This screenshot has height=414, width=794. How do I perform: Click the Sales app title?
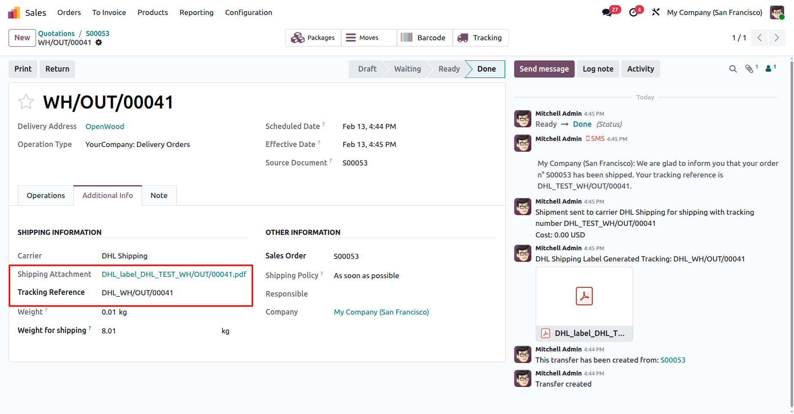(x=36, y=13)
